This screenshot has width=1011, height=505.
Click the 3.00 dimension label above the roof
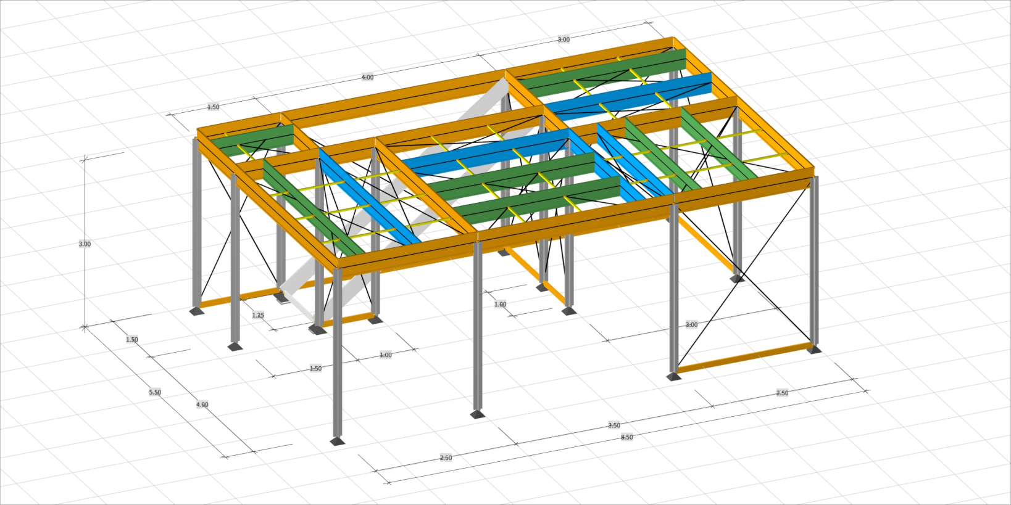click(x=564, y=39)
